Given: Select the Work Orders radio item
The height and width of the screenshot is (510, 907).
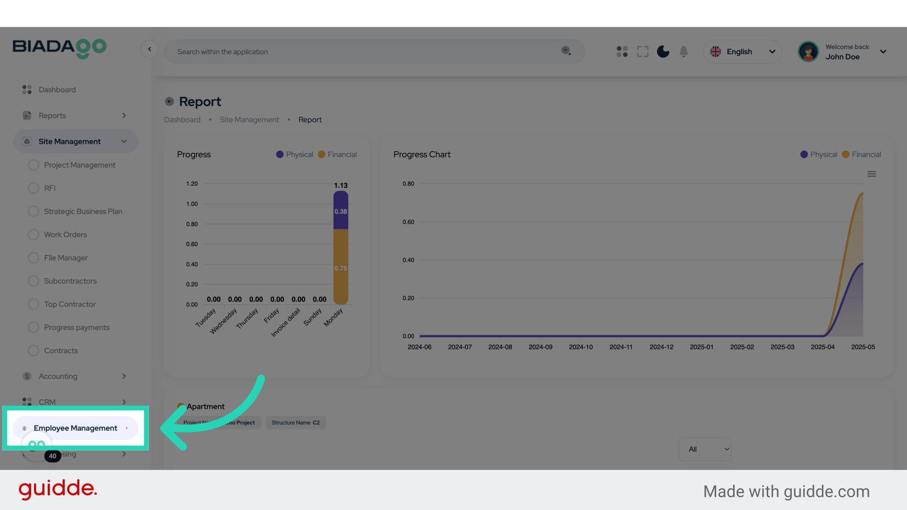Looking at the screenshot, I should [34, 235].
